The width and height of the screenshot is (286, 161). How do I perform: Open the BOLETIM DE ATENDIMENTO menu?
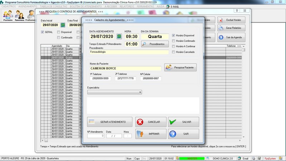[86, 6]
